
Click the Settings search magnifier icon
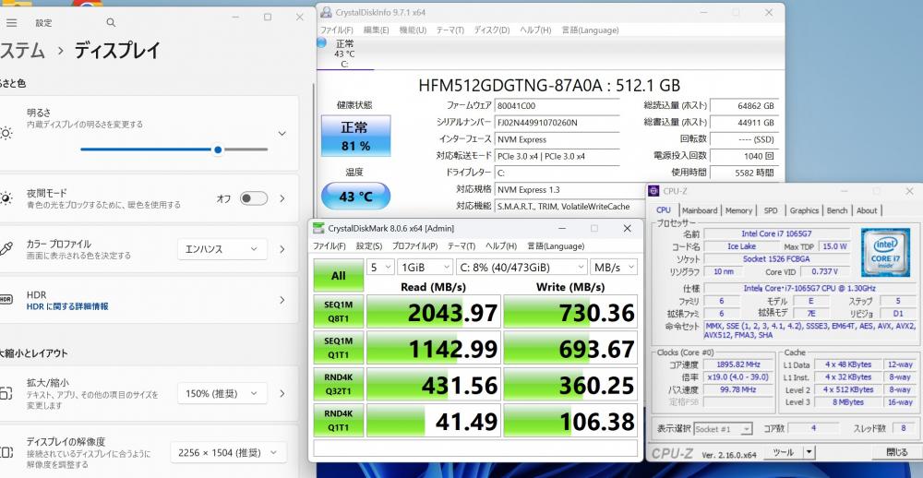[111, 22]
